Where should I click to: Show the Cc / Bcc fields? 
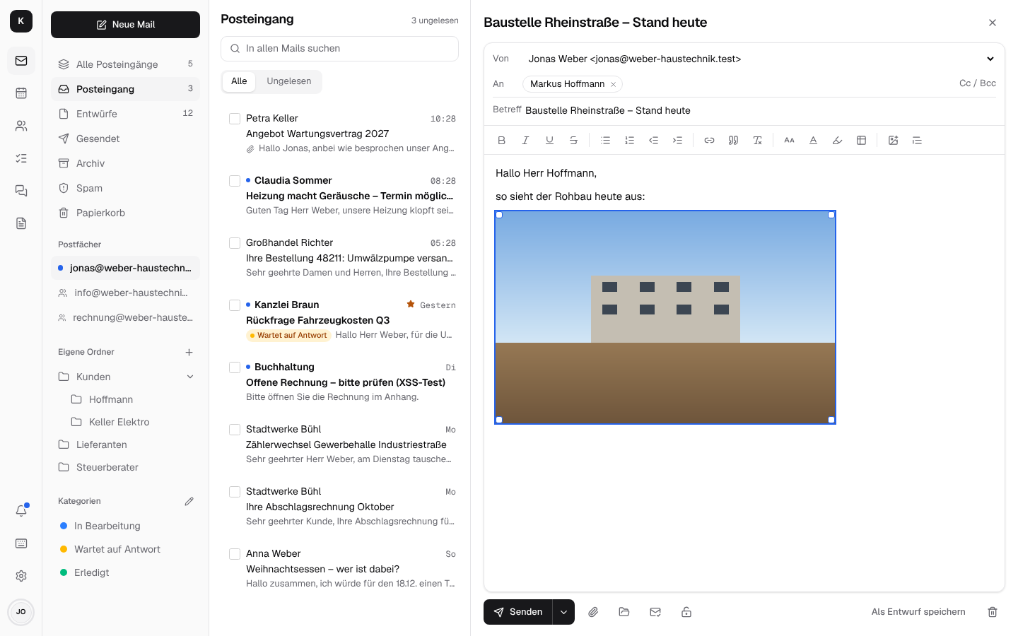click(978, 83)
